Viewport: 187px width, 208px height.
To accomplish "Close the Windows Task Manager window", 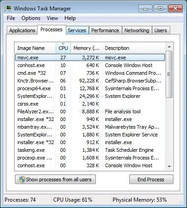I will tap(175, 9).
